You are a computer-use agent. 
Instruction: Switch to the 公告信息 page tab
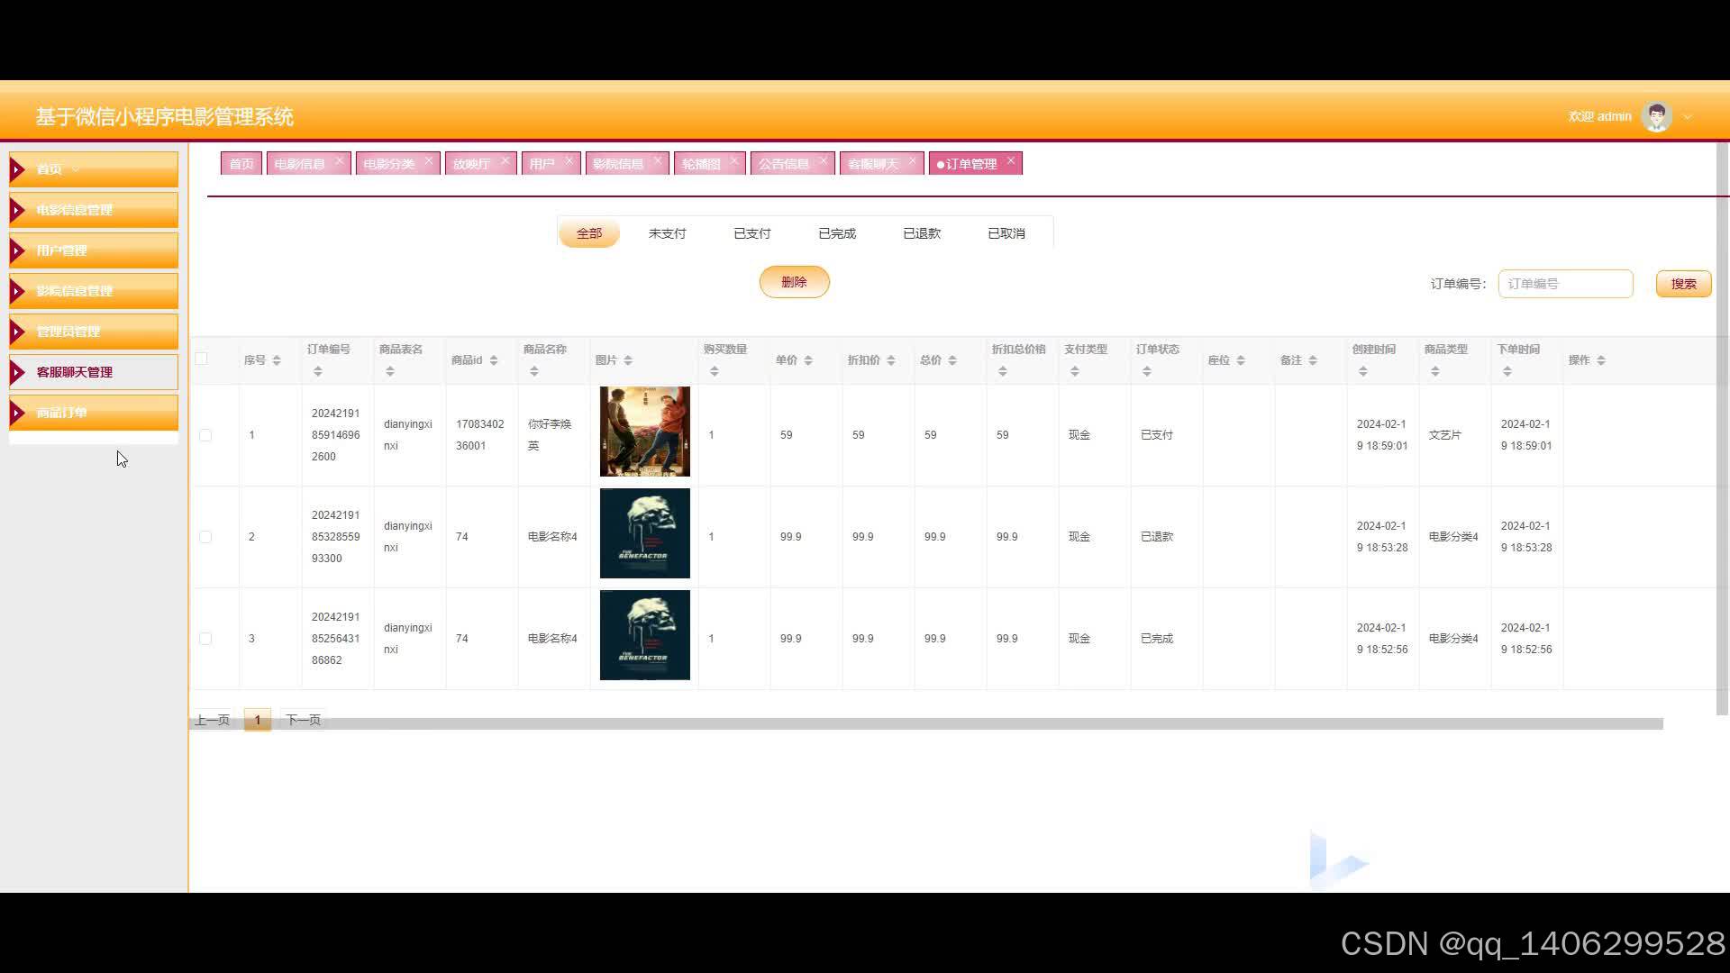[784, 164]
